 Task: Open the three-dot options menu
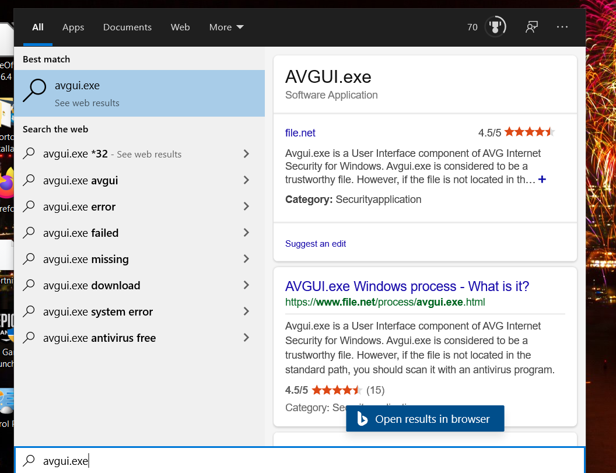(x=562, y=27)
